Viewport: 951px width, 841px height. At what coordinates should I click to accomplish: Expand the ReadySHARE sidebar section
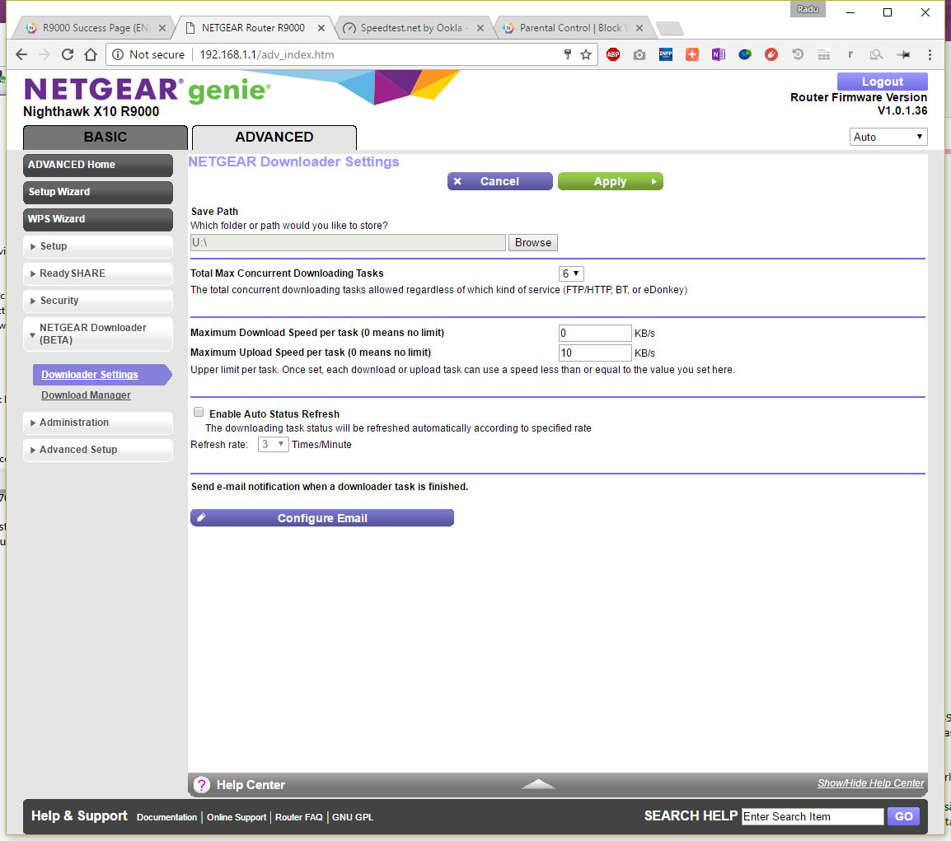point(98,273)
